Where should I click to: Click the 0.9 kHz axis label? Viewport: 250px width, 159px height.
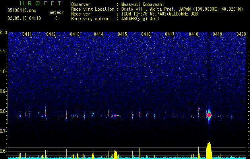[x=4, y=91]
